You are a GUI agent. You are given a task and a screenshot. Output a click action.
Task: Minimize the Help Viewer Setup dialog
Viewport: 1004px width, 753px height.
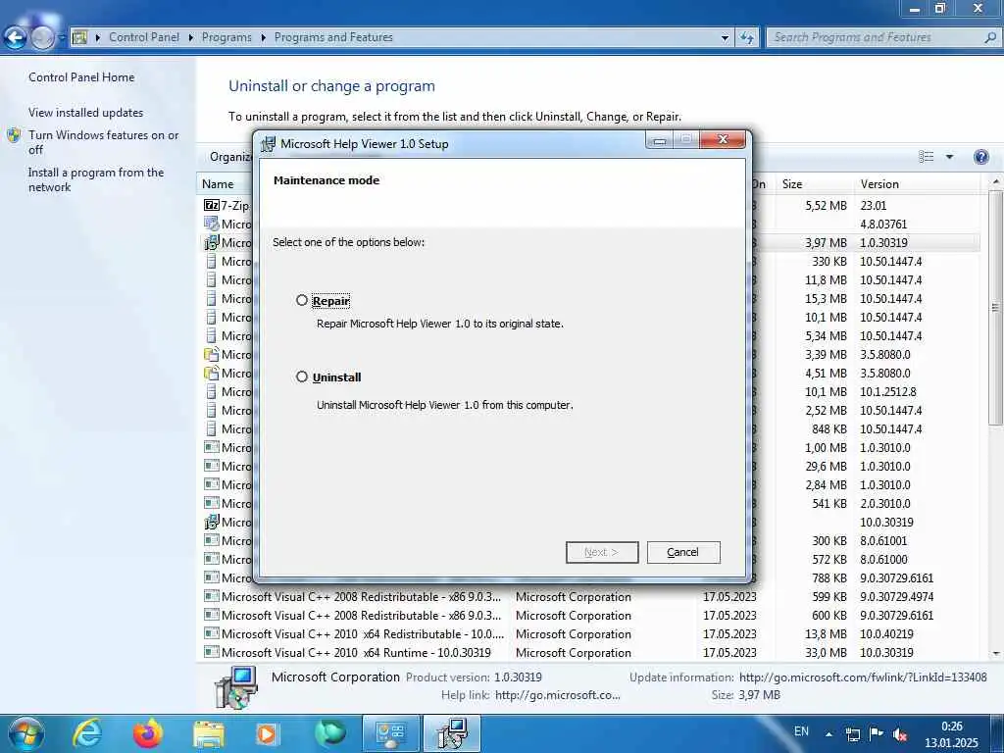click(x=660, y=140)
